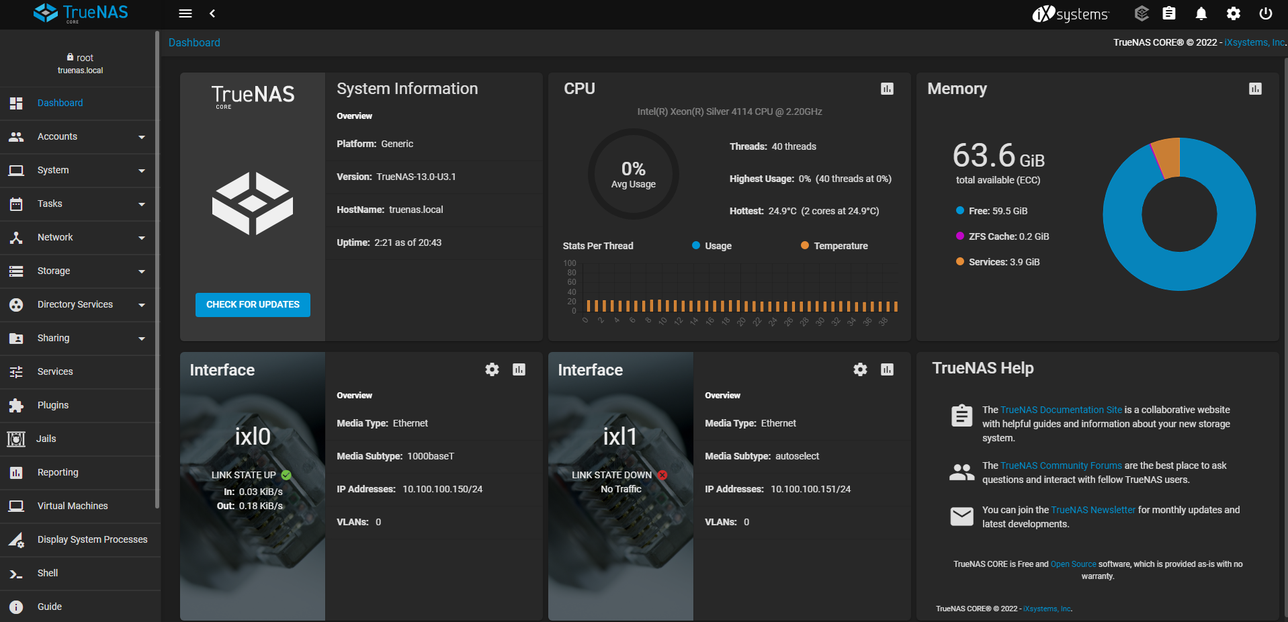The width and height of the screenshot is (1288, 622).
Task: Click the Tasks calendar icon
Action: pyautogui.click(x=16, y=204)
